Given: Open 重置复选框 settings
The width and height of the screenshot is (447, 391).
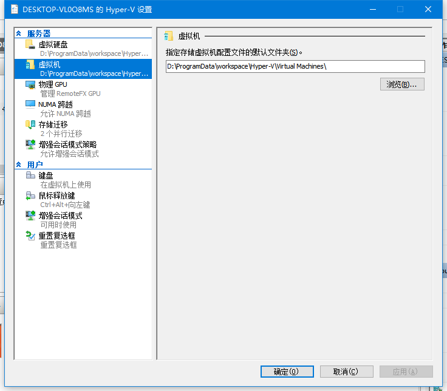Looking at the screenshot, I should tap(83, 240).
